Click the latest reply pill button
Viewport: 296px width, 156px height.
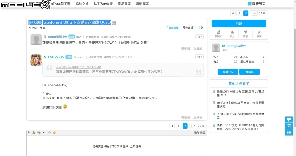click(x=173, y=27)
